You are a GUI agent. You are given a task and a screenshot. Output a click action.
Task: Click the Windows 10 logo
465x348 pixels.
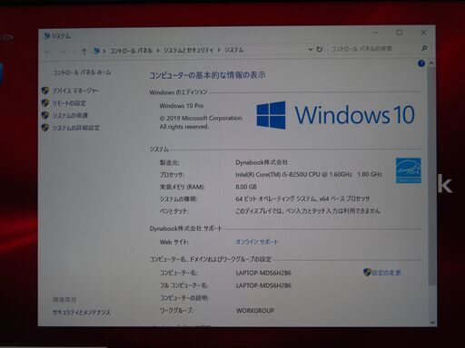click(335, 115)
